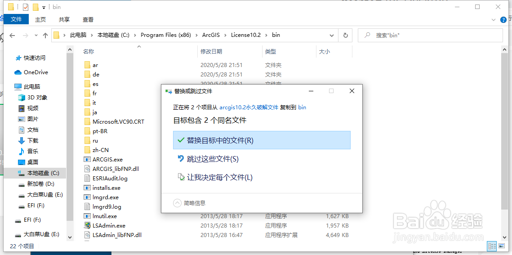The image size is (512, 255).
Task: Click the 搜索"bin" search field
Action: pyautogui.click(x=430, y=35)
